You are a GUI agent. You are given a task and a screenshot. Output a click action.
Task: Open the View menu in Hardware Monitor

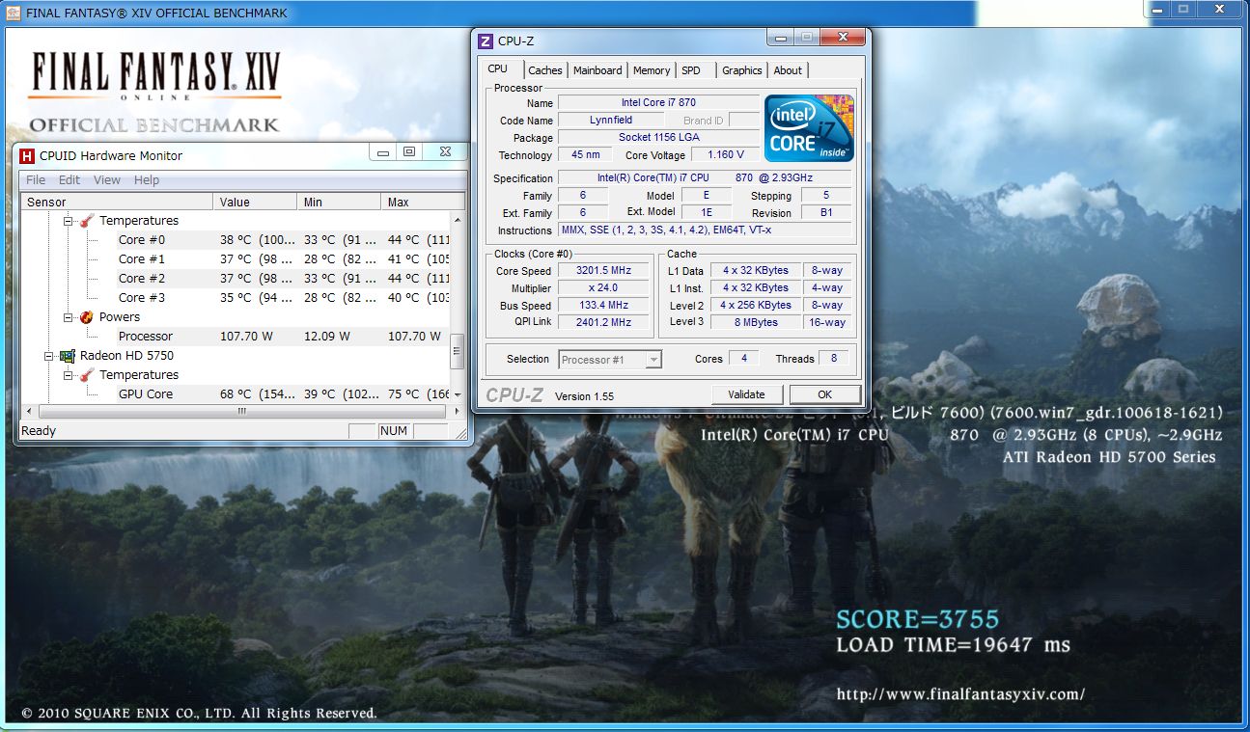(x=107, y=180)
